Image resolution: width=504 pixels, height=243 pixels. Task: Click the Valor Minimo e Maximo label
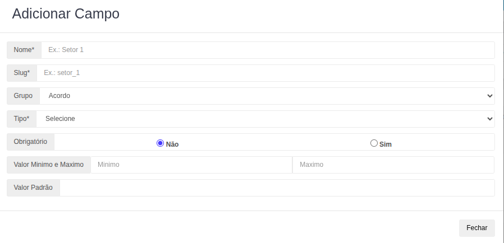(49, 165)
